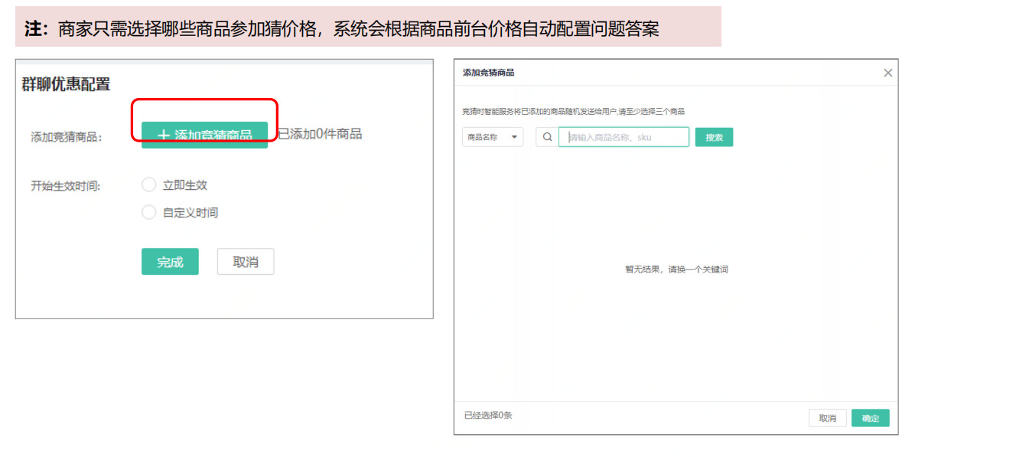Click the 已添加0件商品 counter text
1016x457 pixels.
[320, 134]
